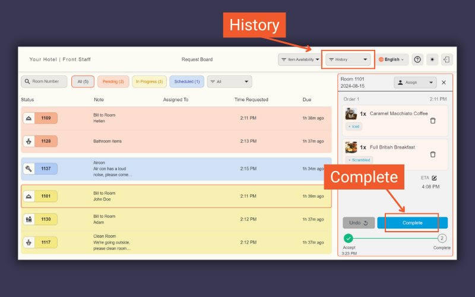Click the food service icon for room 1109

click(x=28, y=118)
